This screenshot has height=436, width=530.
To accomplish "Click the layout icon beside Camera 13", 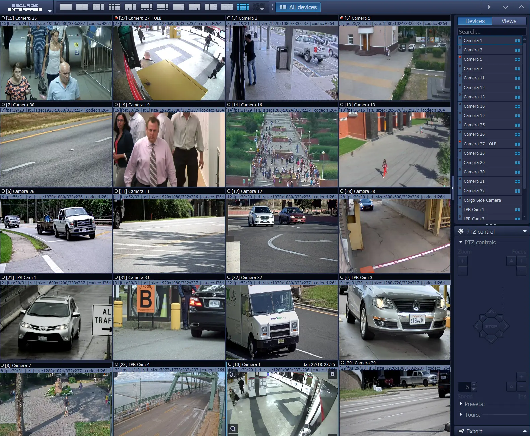I will tap(517, 97).
